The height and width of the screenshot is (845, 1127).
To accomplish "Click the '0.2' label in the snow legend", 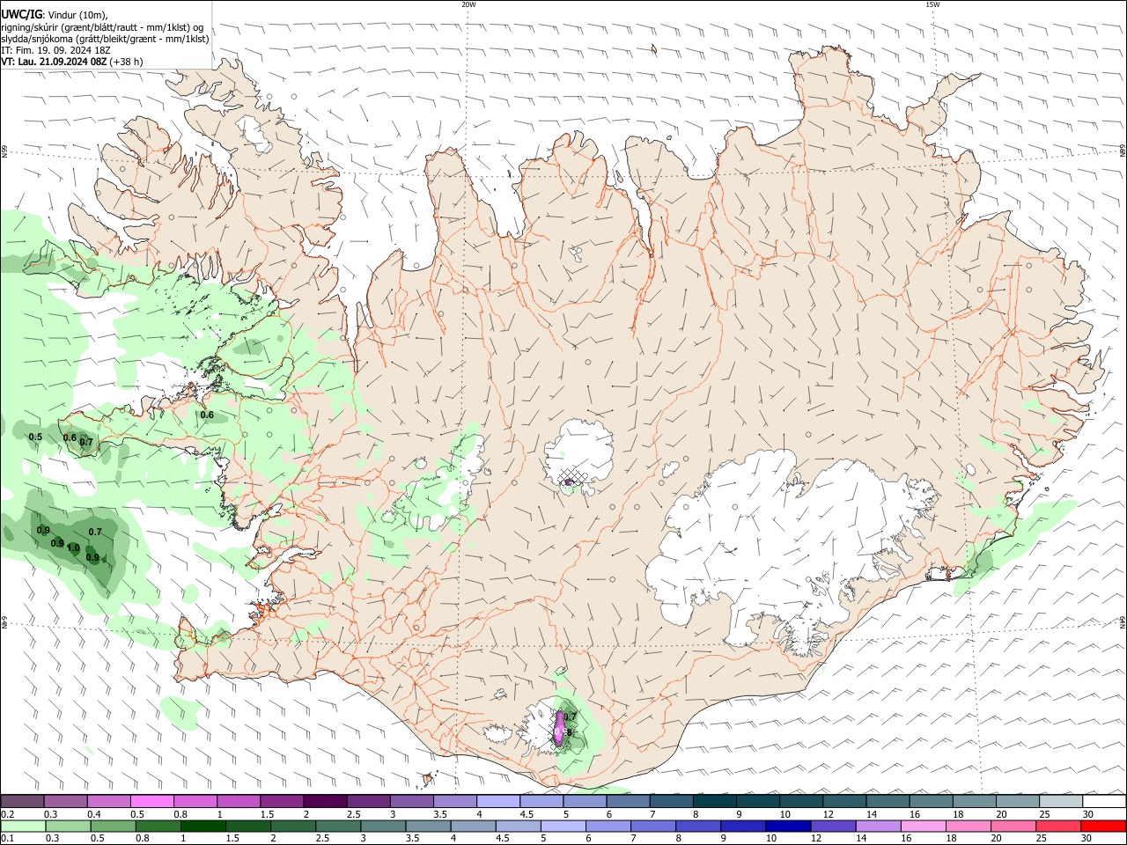I will point(7,814).
